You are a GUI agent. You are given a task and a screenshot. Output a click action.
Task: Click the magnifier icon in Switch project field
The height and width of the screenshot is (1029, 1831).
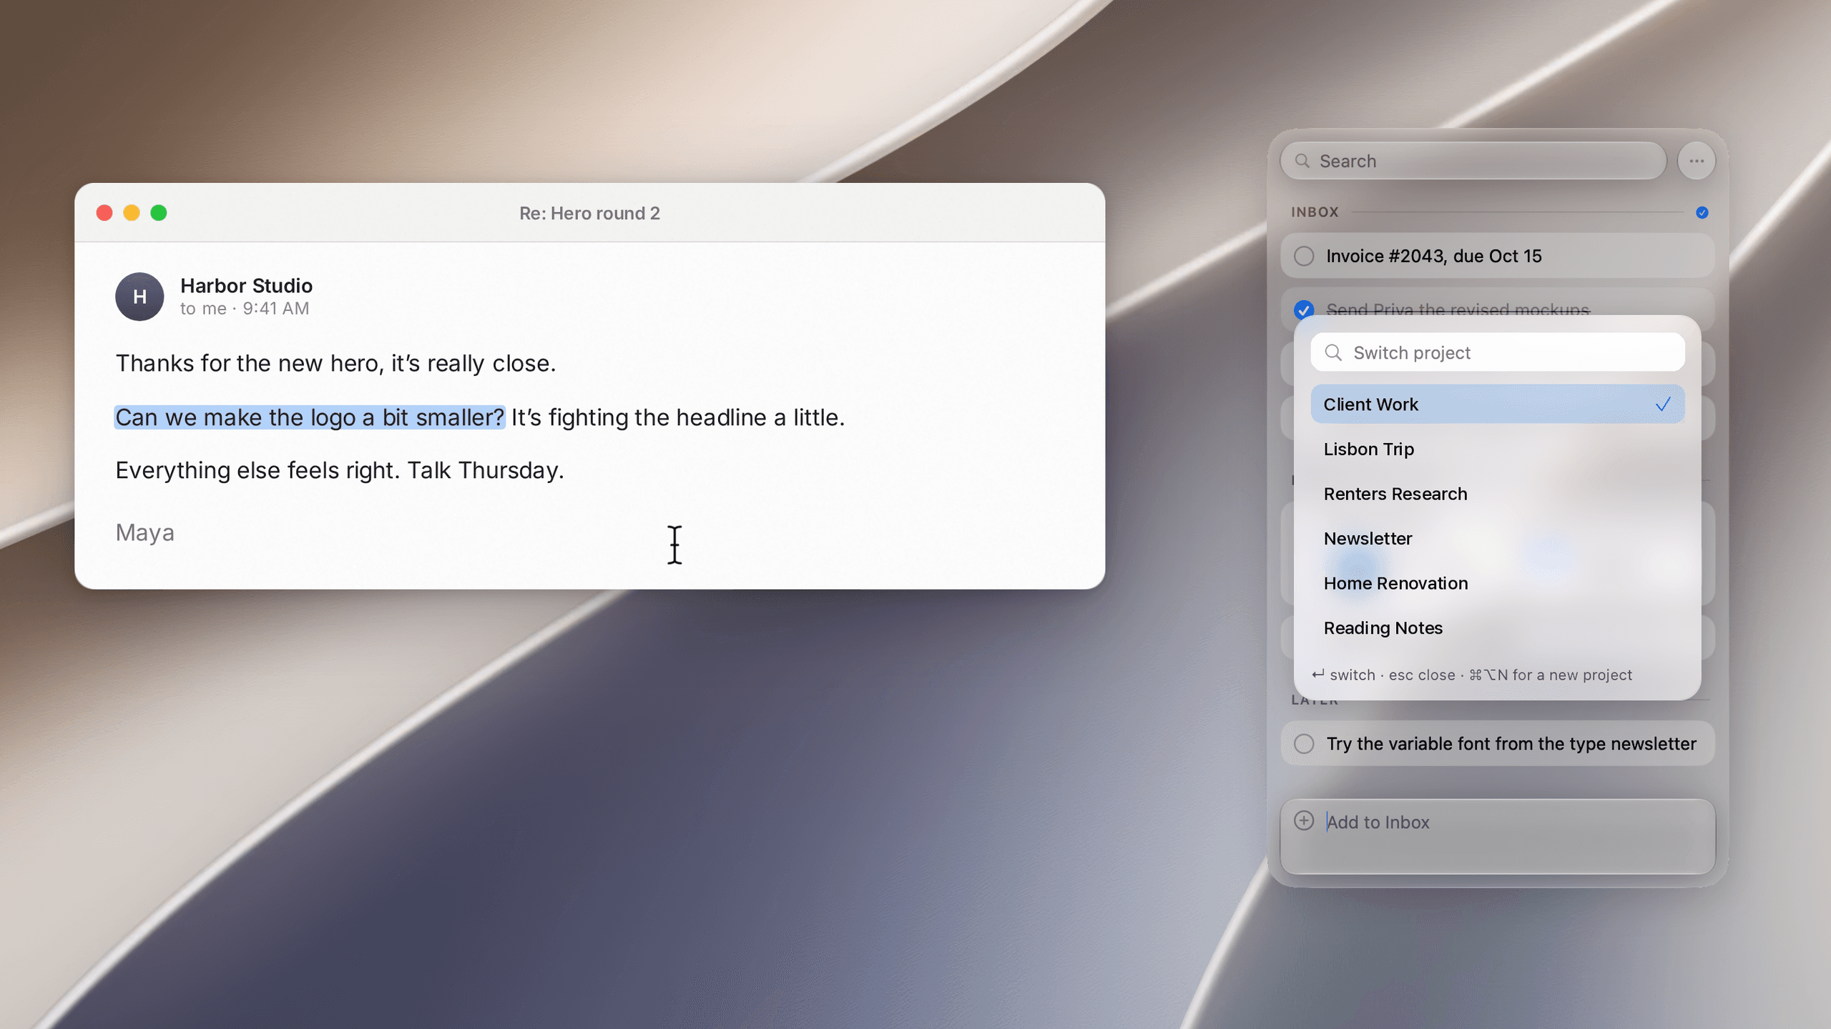pyautogui.click(x=1333, y=352)
